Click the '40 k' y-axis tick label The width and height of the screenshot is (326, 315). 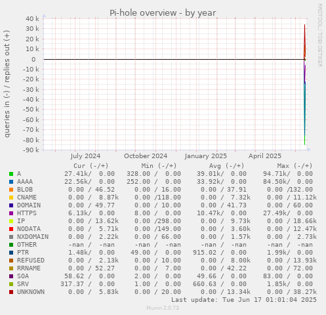[x=32, y=19]
